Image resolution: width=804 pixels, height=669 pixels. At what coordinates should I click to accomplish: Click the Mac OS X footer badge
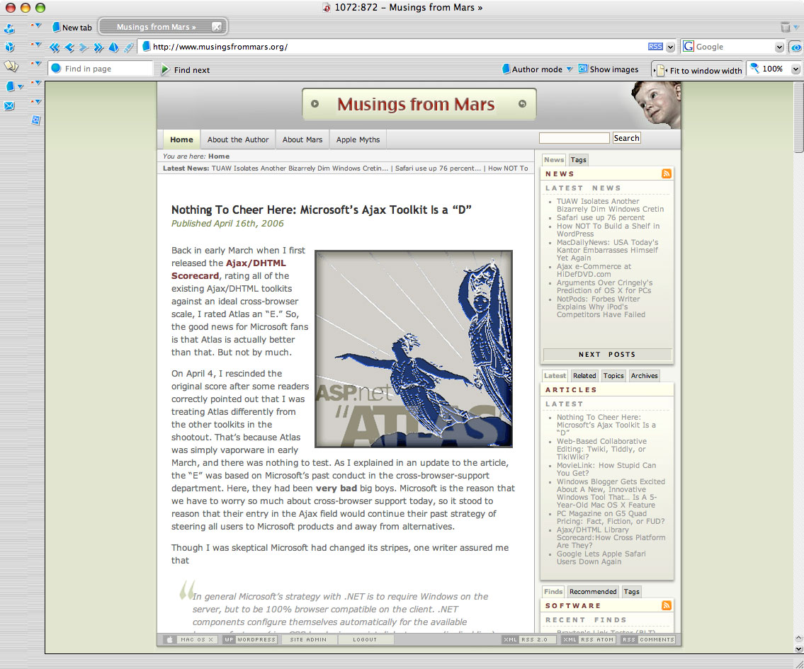click(x=191, y=639)
